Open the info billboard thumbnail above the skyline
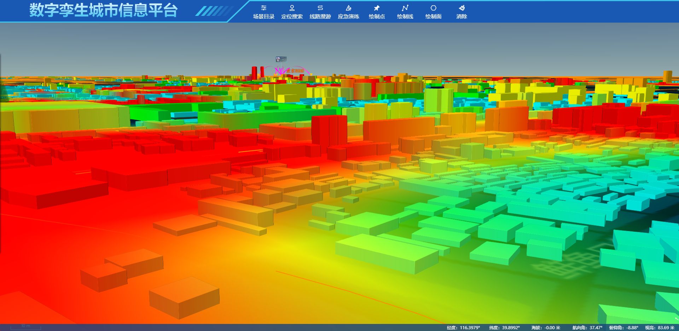Image resolution: width=679 pixels, height=331 pixels. [x=281, y=59]
